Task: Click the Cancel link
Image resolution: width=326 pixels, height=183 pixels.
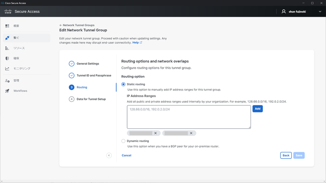Action: [126, 155]
